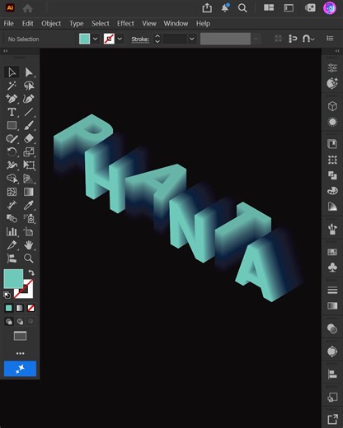This screenshot has height=428, width=343.
Task: Pick the Magic Wand tool
Action: point(12,86)
